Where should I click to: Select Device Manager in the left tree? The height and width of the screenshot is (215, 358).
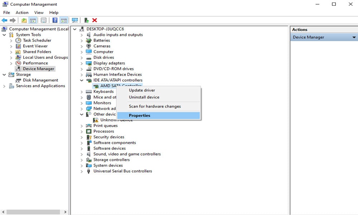[x=38, y=69]
